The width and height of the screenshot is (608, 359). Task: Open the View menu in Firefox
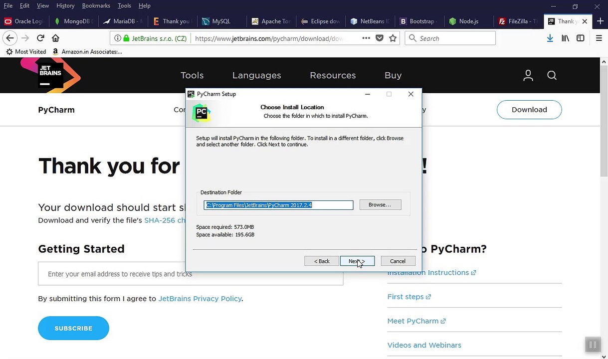(43, 5)
